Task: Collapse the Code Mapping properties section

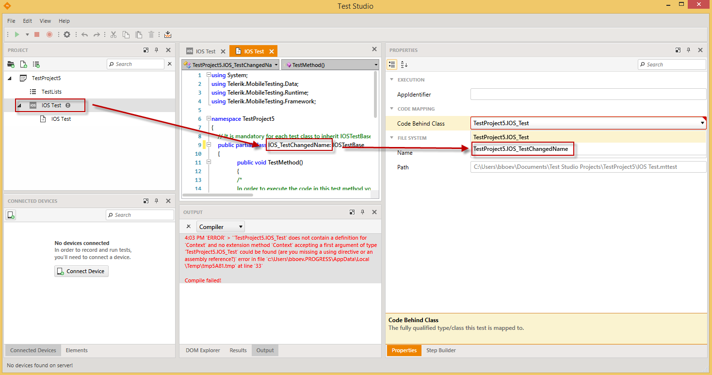Action: pyautogui.click(x=391, y=109)
